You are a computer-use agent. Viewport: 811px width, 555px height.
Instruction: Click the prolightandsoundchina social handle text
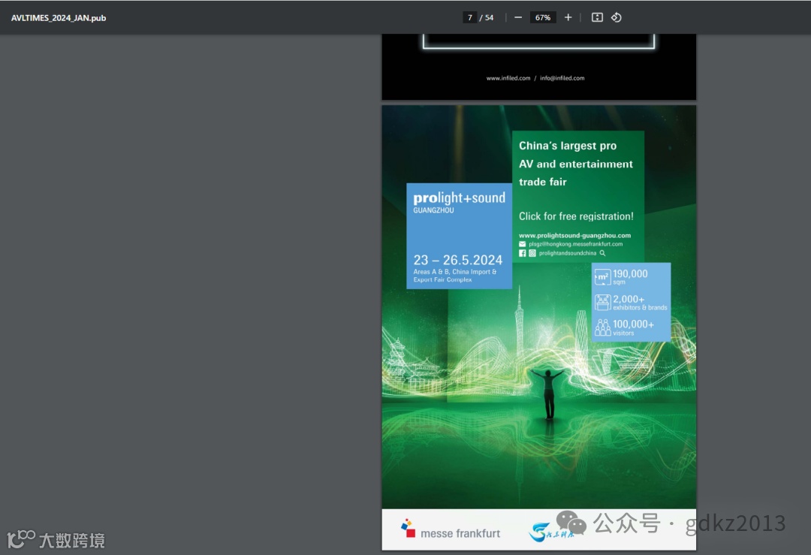568,253
